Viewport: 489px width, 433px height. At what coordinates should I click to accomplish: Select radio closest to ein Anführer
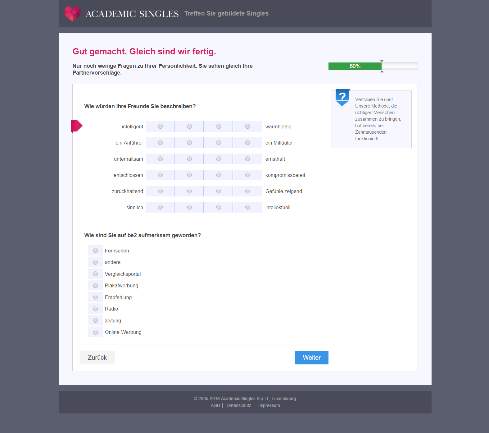click(x=160, y=143)
